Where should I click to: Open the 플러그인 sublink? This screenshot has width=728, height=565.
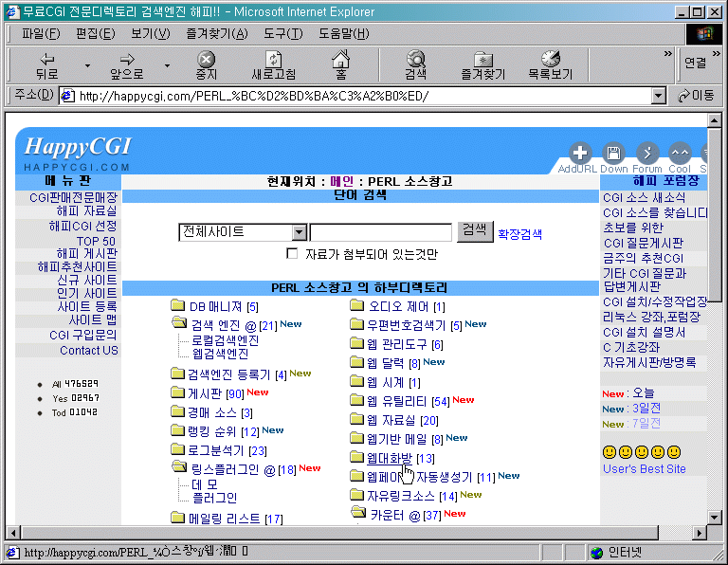click(x=214, y=498)
